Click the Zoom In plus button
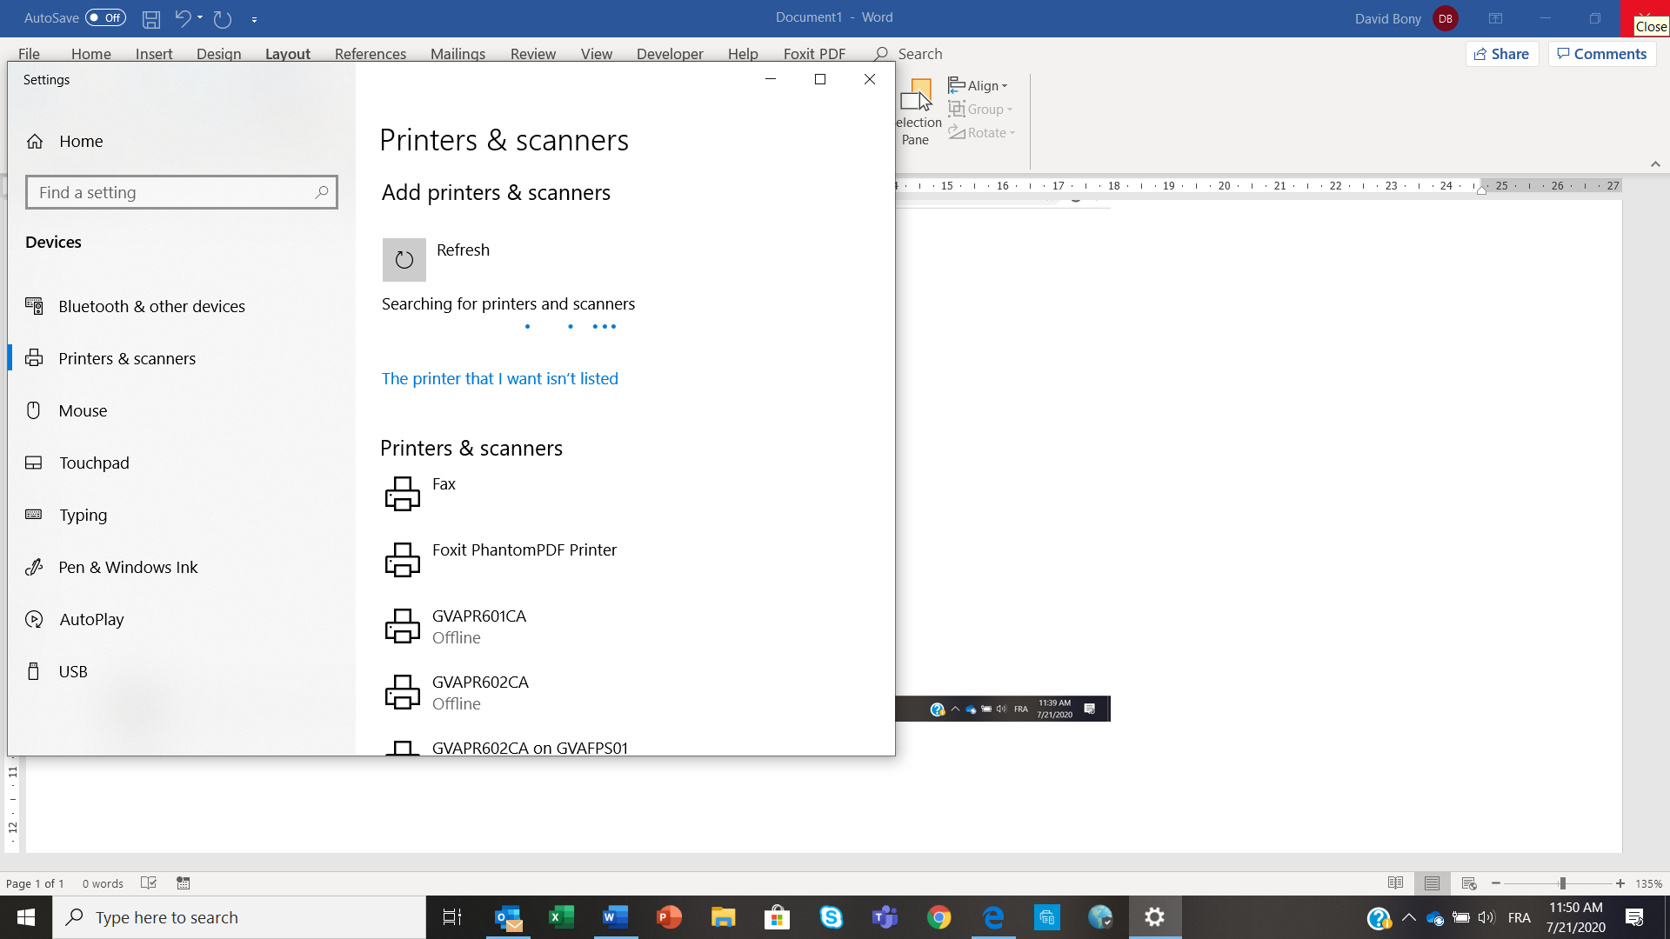Viewport: 1670px width, 939px height. pos(1620,883)
